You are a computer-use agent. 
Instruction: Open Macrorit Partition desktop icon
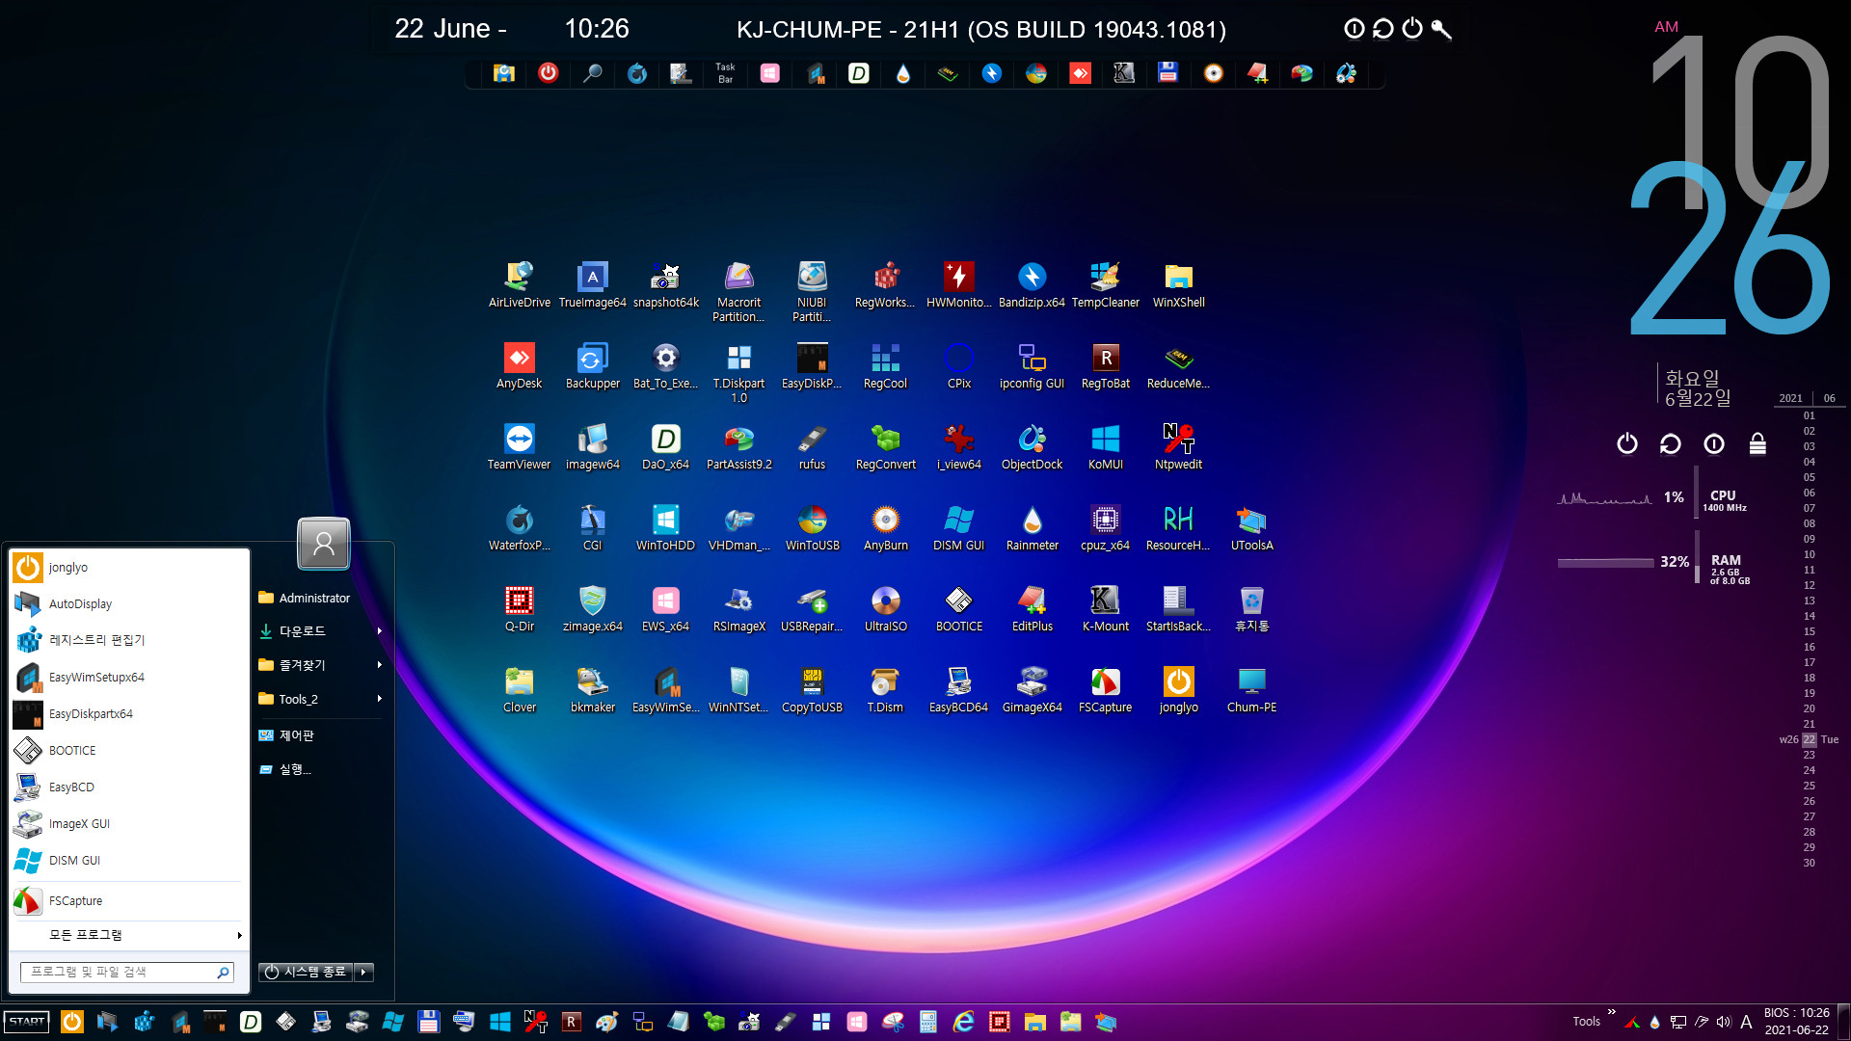738,292
